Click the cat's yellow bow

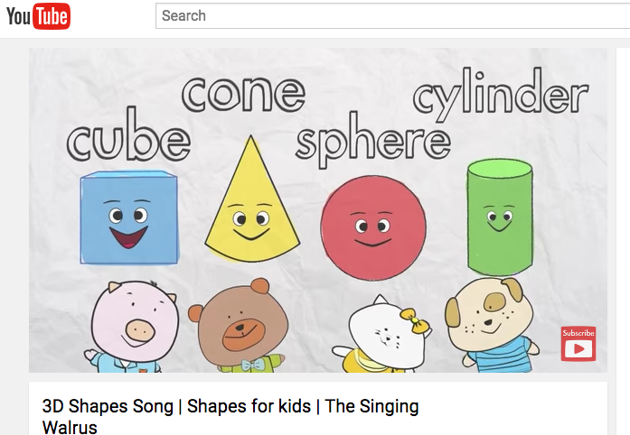(x=414, y=319)
